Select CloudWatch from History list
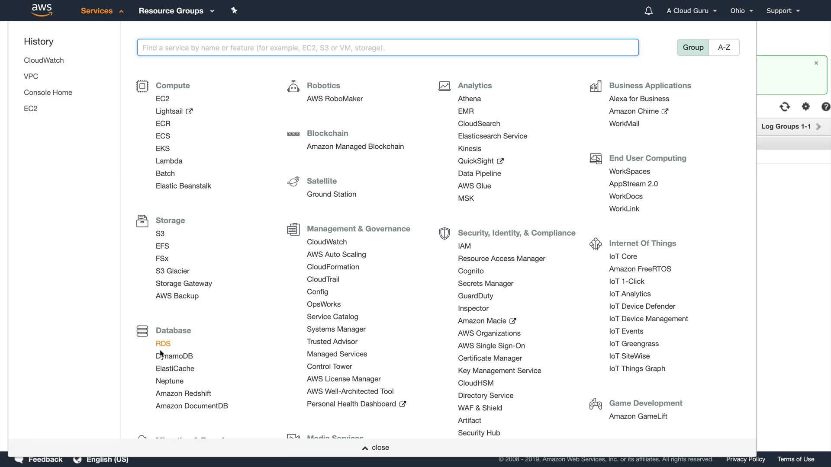 click(44, 60)
